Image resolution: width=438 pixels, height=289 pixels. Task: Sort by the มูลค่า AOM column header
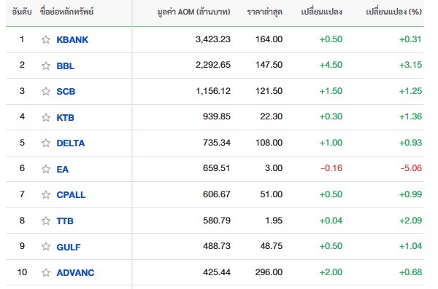(193, 12)
